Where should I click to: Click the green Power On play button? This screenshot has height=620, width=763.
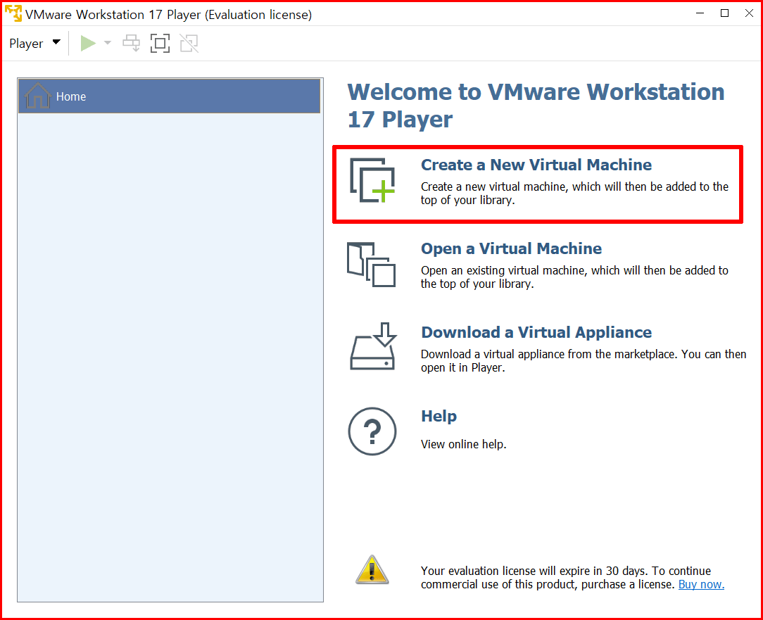pyautogui.click(x=88, y=44)
